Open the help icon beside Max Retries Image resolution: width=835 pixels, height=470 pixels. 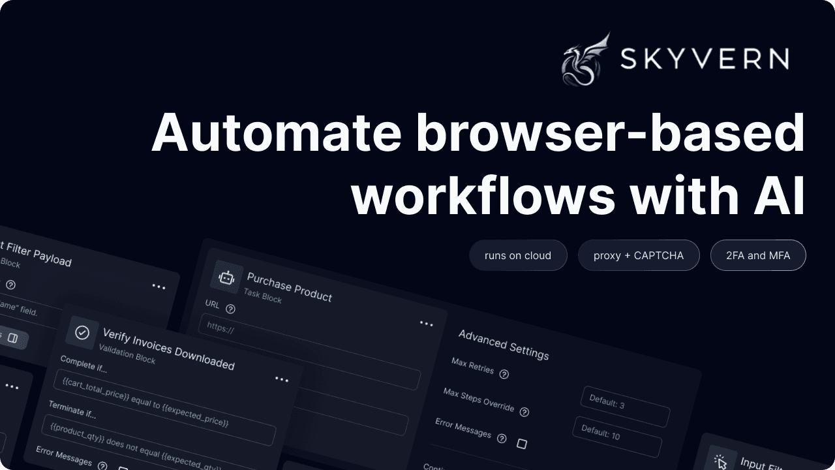tap(504, 374)
